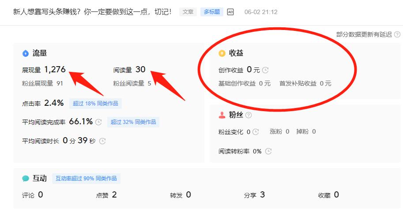The height and width of the screenshot is (209, 403).
Task: Click the 粉丝阅读量 5 entry
Action: 132,83
